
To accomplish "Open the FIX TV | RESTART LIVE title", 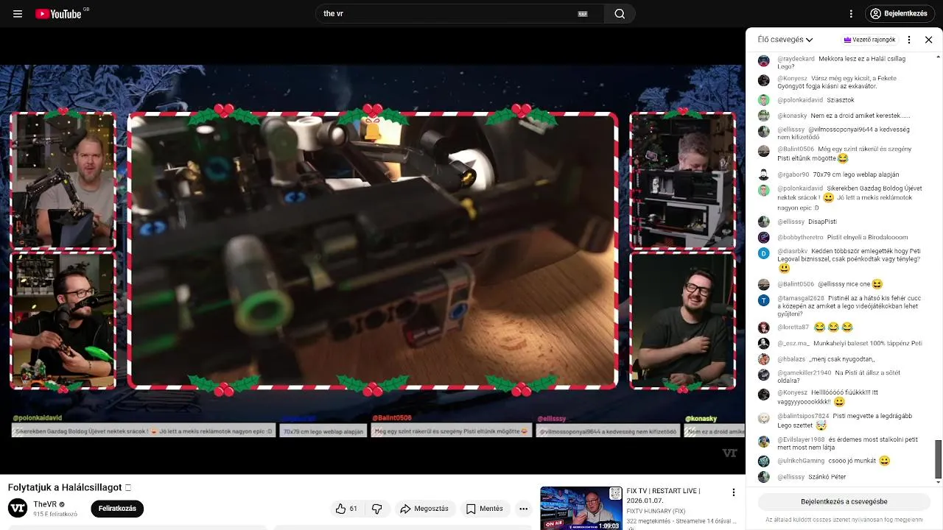I will click(x=663, y=497).
